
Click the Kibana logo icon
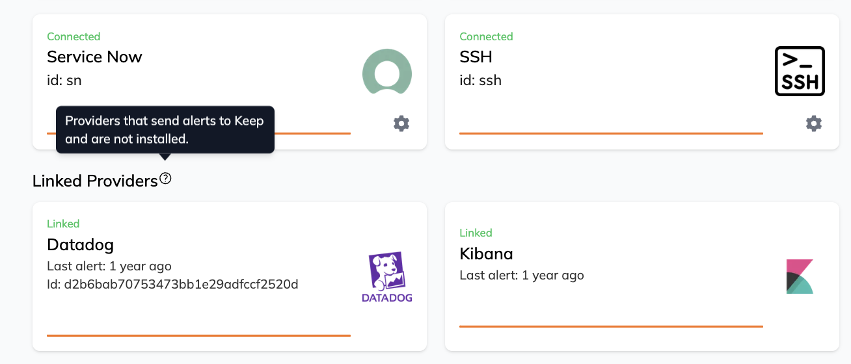click(x=800, y=276)
